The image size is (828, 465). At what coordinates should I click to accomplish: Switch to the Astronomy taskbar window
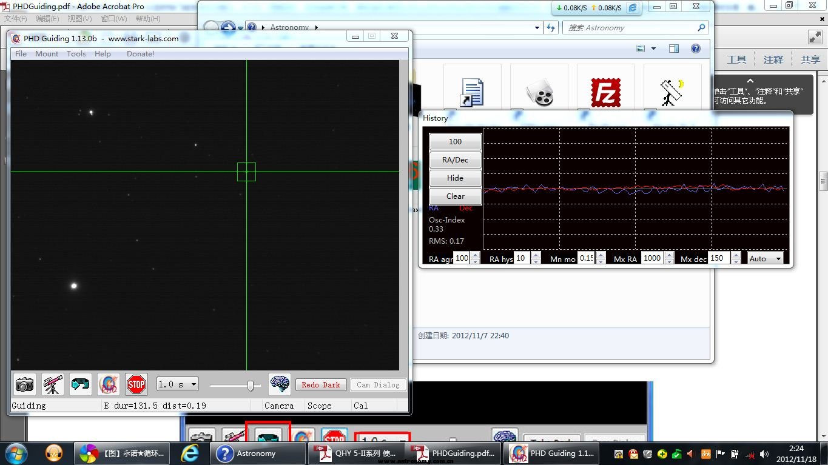257,453
